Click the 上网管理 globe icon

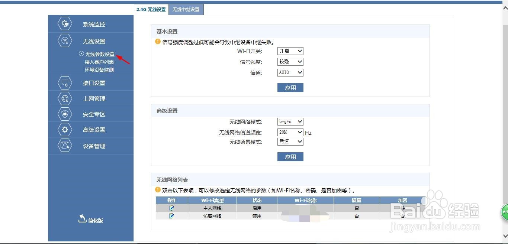coord(64,98)
